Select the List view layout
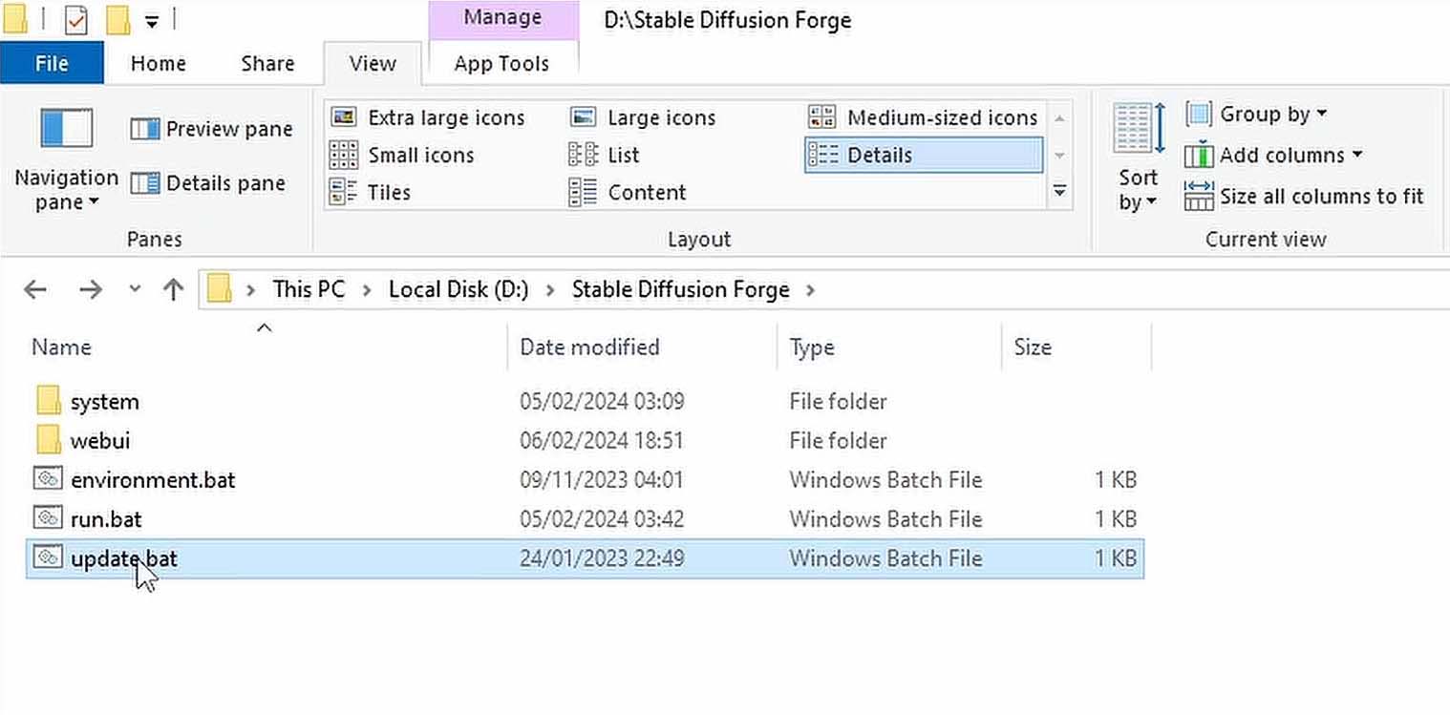The width and height of the screenshot is (1450, 715). (x=622, y=155)
